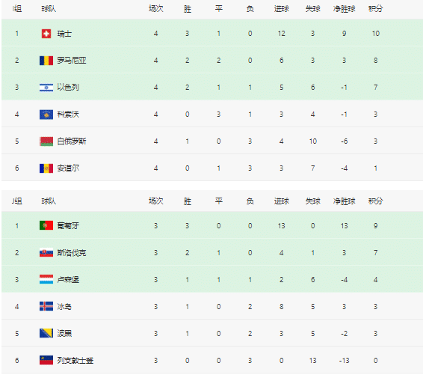The height and width of the screenshot is (375, 423).
Task: Select 进球 column header in group I
Action: pos(281,9)
